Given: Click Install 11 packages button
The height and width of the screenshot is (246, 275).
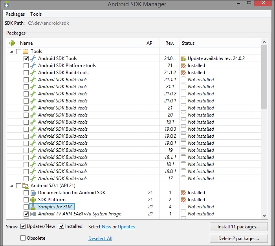Looking at the screenshot, I should click(x=239, y=227).
